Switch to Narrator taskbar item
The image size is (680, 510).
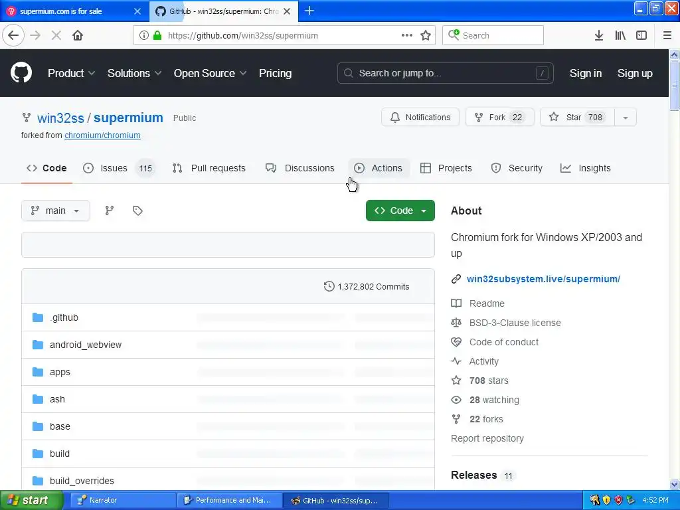tap(123, 500)
